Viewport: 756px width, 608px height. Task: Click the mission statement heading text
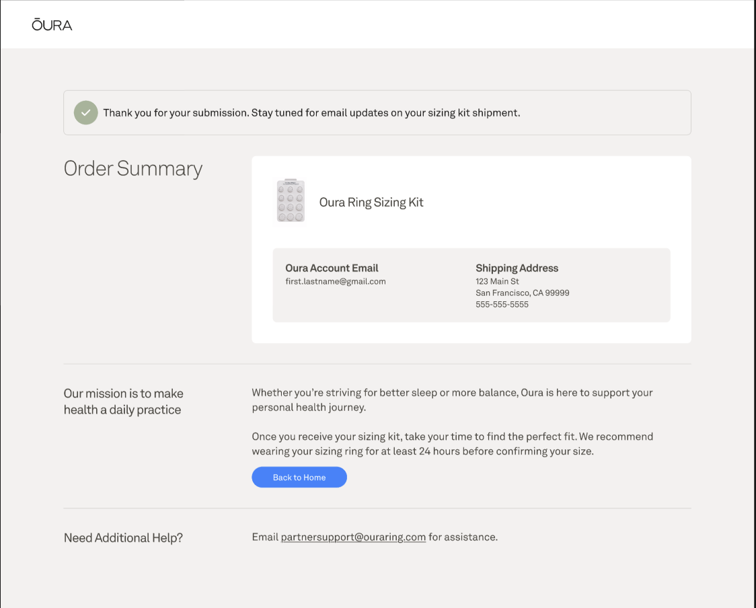pyautogui.click(x=124, y=402)
